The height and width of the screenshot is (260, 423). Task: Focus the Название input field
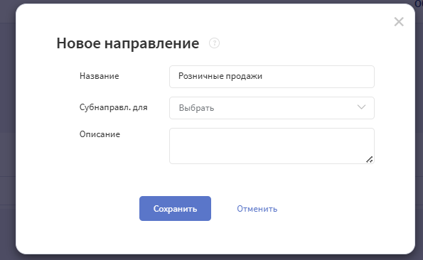coord(272,77)
